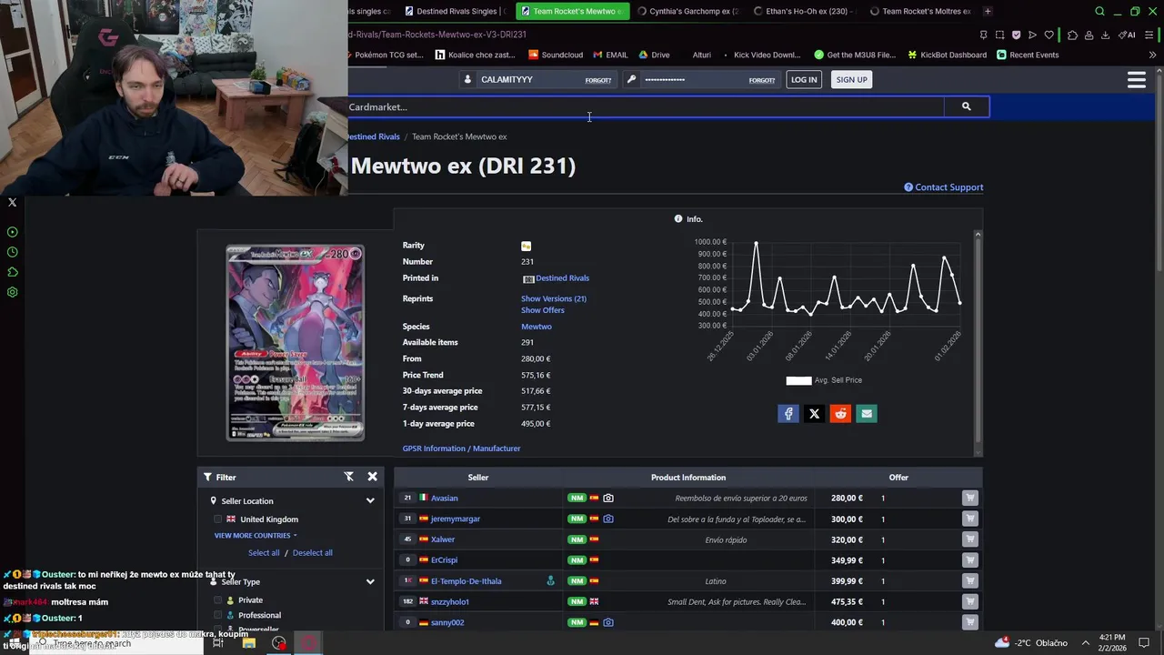Tick the Private seller type checkbox
1164x655 pixels.
217,600
